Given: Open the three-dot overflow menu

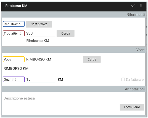Looking at the screenshot, I should tap(141, 6).
